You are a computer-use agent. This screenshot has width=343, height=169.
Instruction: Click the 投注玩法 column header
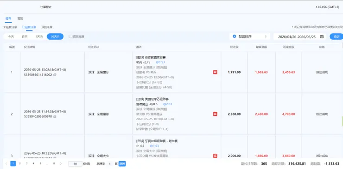[x=94, y=47]
